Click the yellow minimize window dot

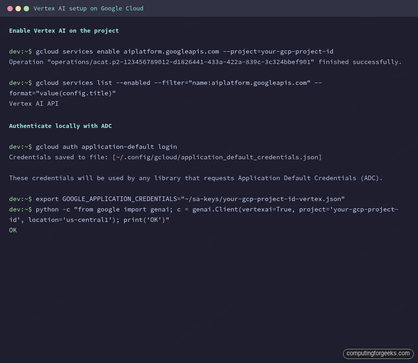click(x=18, y=9)
